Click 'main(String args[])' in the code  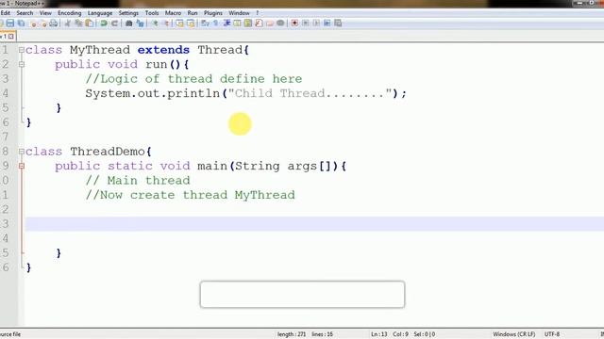pyautogui.click(x=268, y=166)
